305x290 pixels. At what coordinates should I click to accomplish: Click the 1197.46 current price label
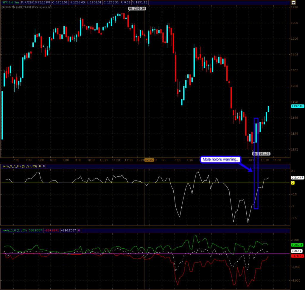(297, 106)
